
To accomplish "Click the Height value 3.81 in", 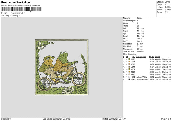I will pyautogui.click(x=168, y=7).
